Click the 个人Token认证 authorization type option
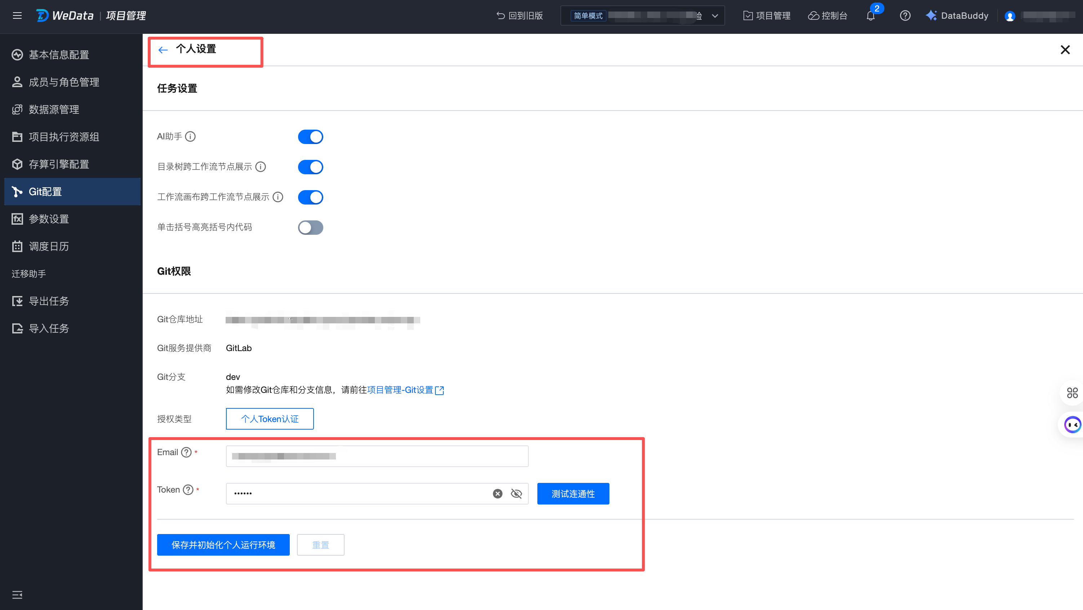 tap(270, 419)
